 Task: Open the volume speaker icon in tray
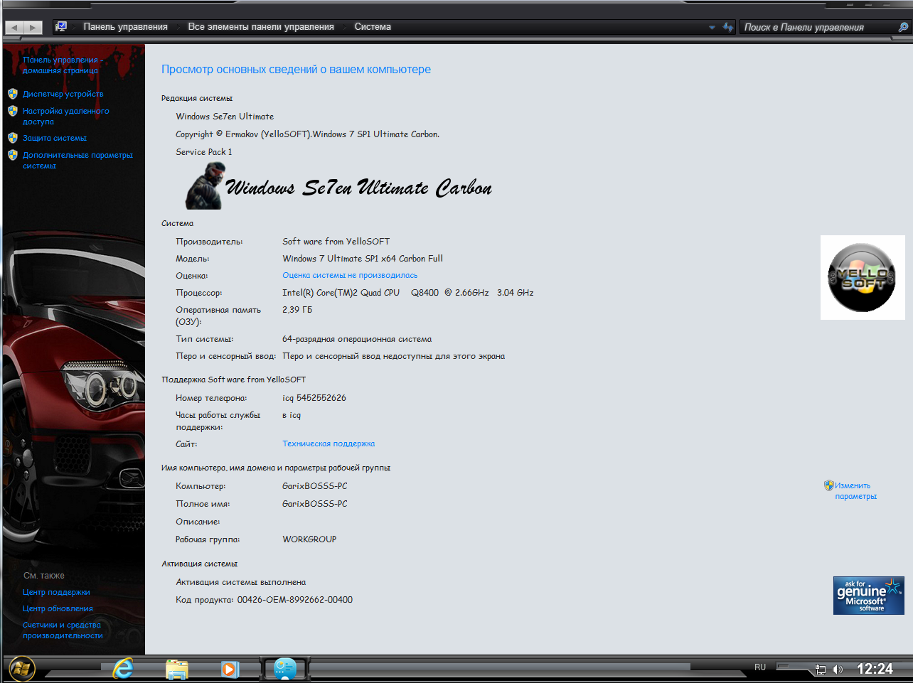tap(838, 669)
